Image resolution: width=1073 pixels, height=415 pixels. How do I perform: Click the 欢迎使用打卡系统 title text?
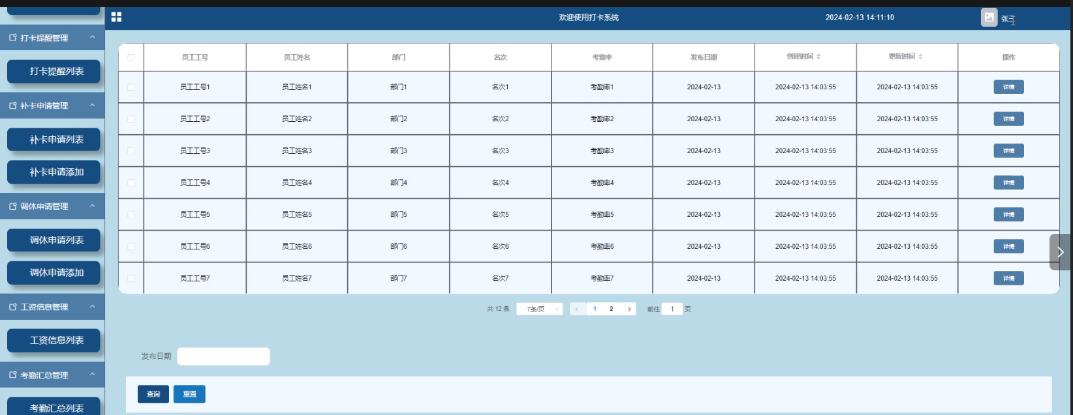click(589, 18)
